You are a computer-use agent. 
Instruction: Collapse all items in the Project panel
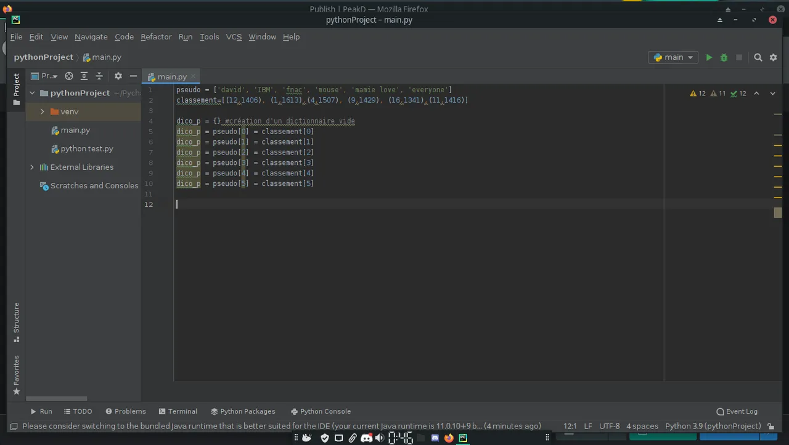pyautogui.click(x=99, y=76)
